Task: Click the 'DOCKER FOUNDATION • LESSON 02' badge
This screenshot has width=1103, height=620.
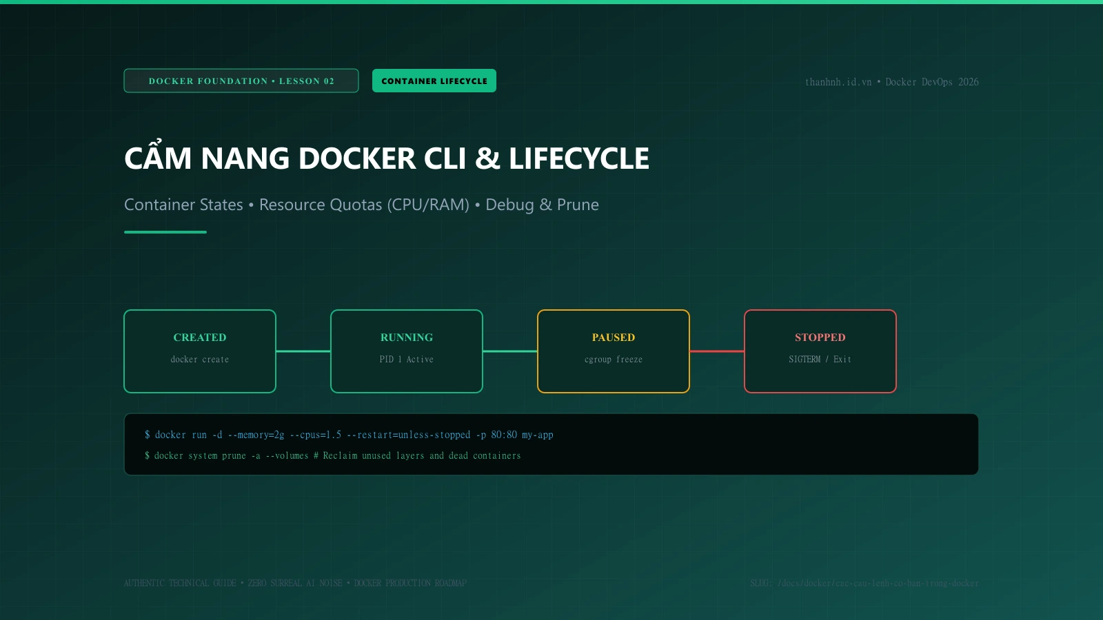Action: [241, 81]
